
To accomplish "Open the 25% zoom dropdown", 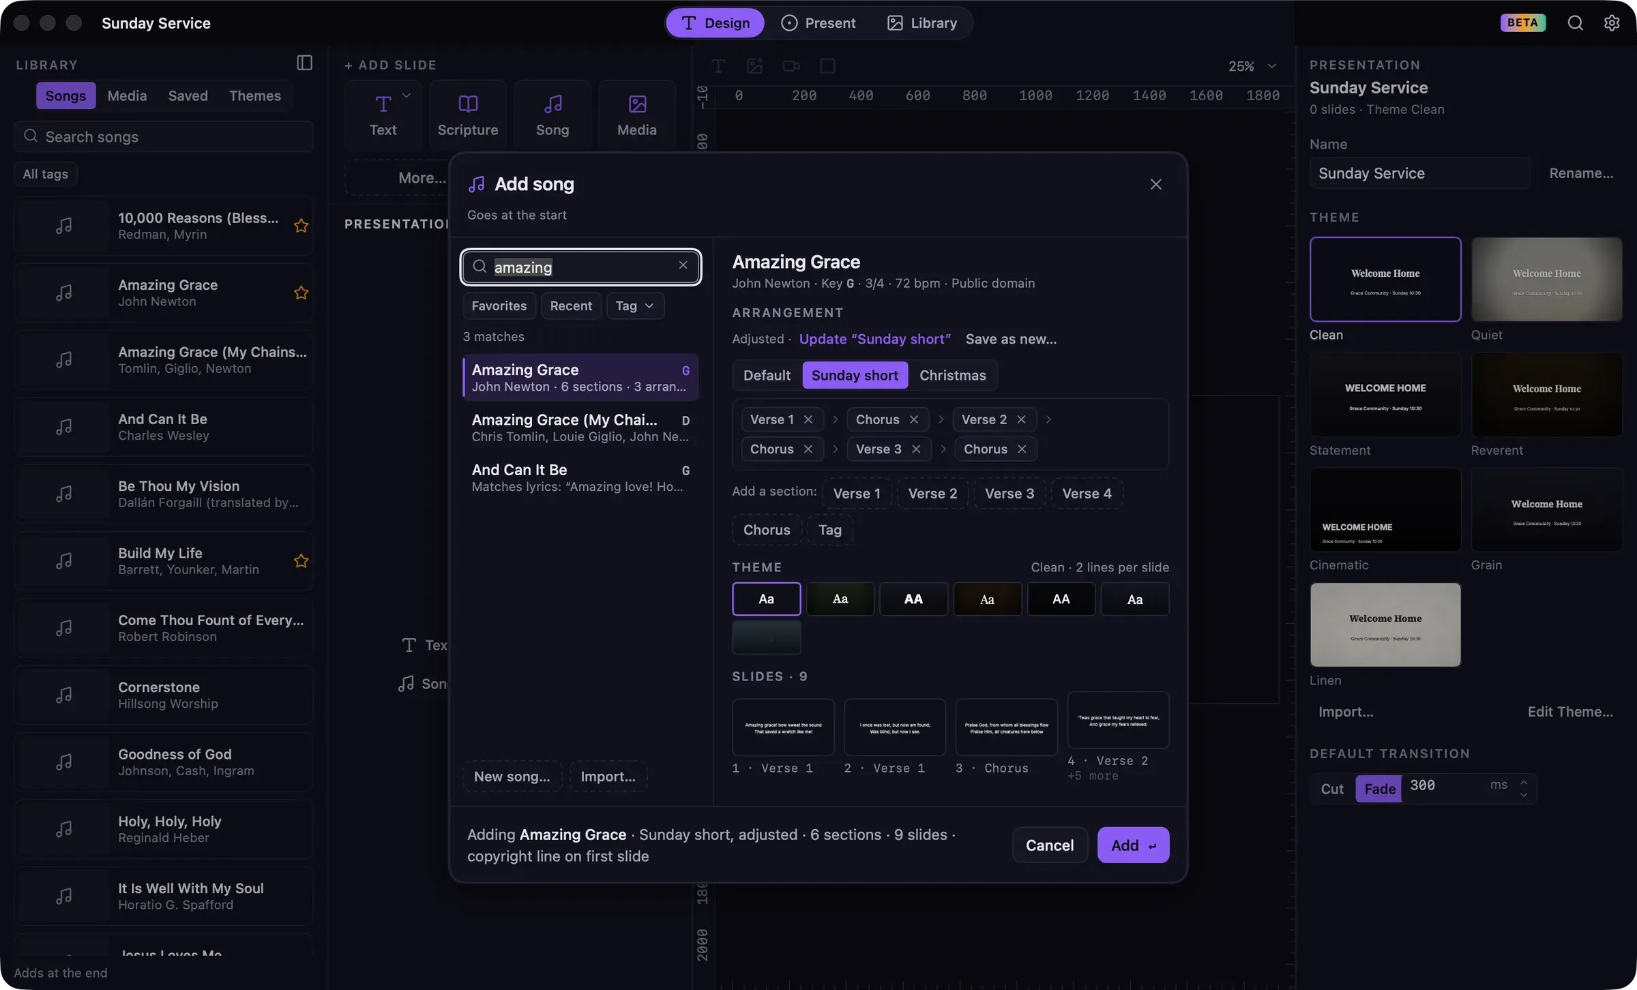I will coord(1252,66).
